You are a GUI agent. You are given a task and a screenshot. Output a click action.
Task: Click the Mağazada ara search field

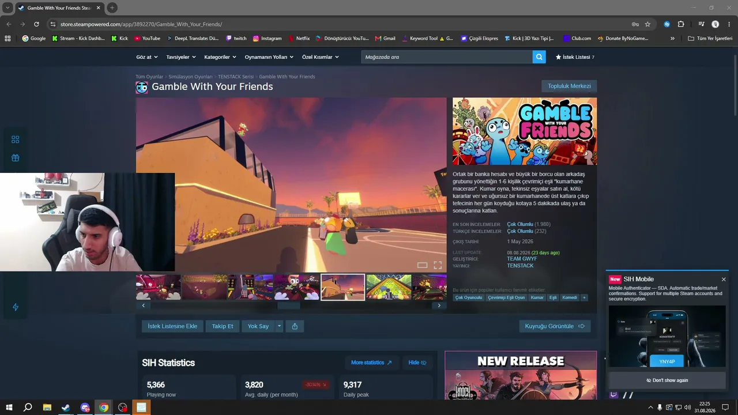coord(447,57)
